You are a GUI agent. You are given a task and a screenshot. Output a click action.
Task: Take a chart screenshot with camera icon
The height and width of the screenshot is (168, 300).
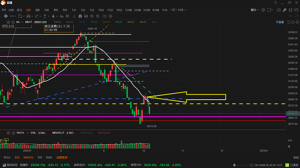[279, 10]
